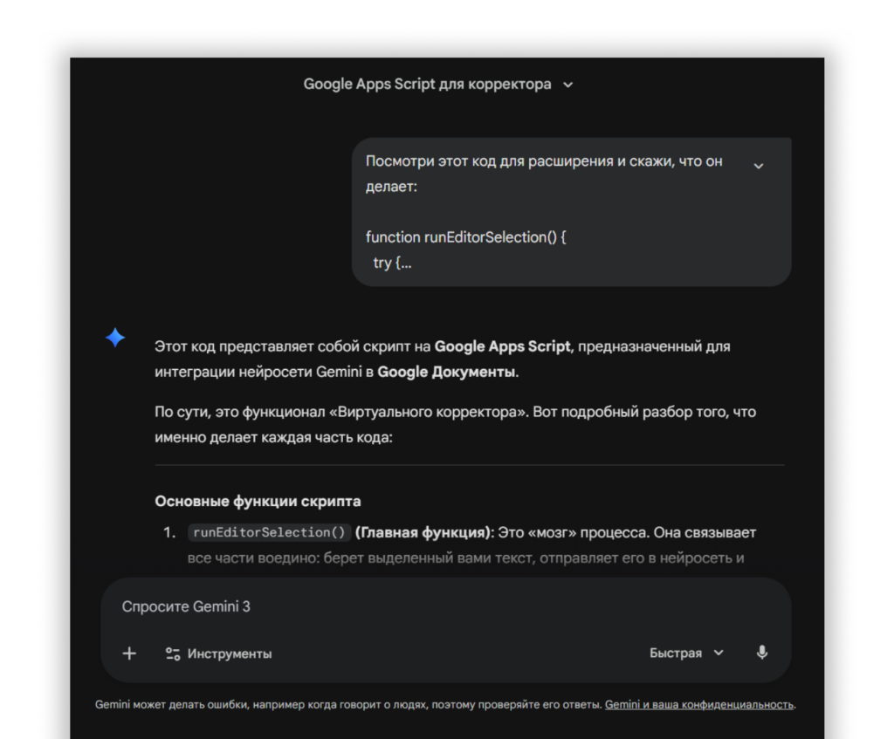Open Gemini и ваша конфиденциальность link

coord(699,704)
